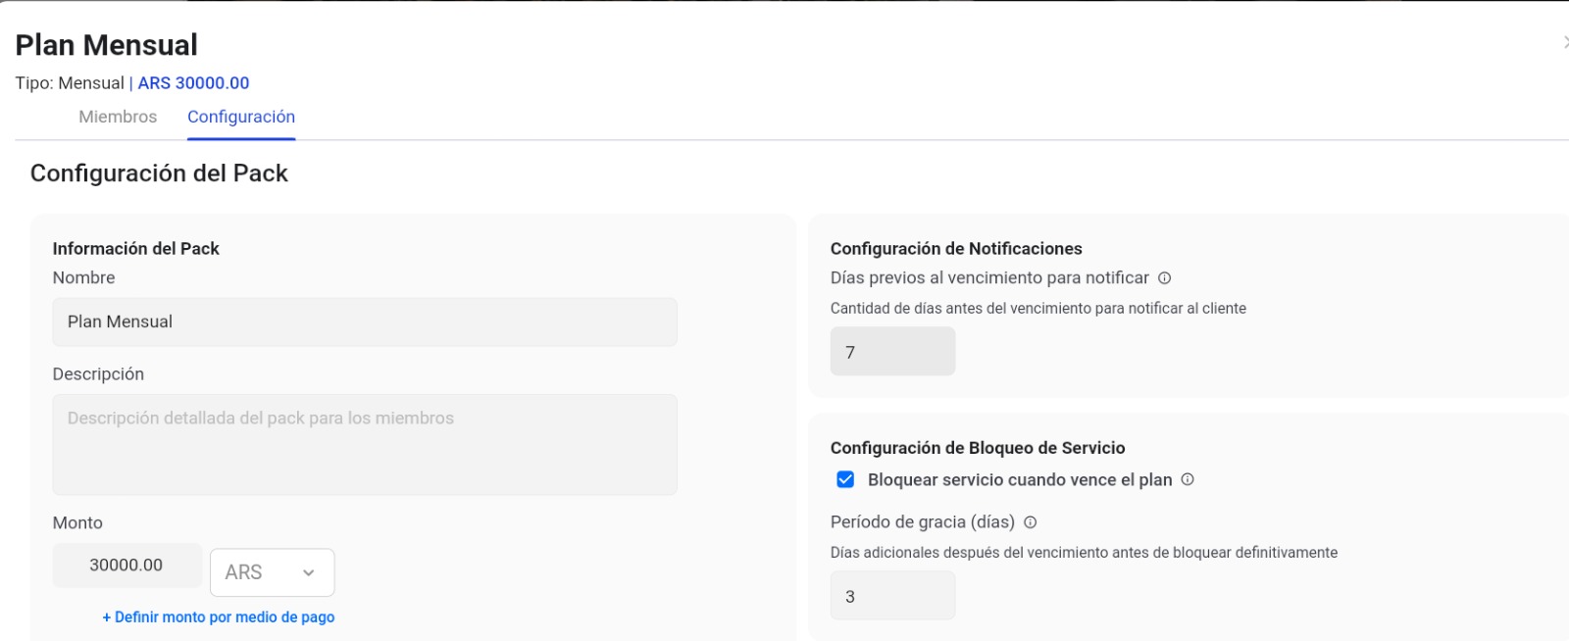Click the ARS 30000.00 price in header
Screen dimensions: 1569x641
pos(193,83)
